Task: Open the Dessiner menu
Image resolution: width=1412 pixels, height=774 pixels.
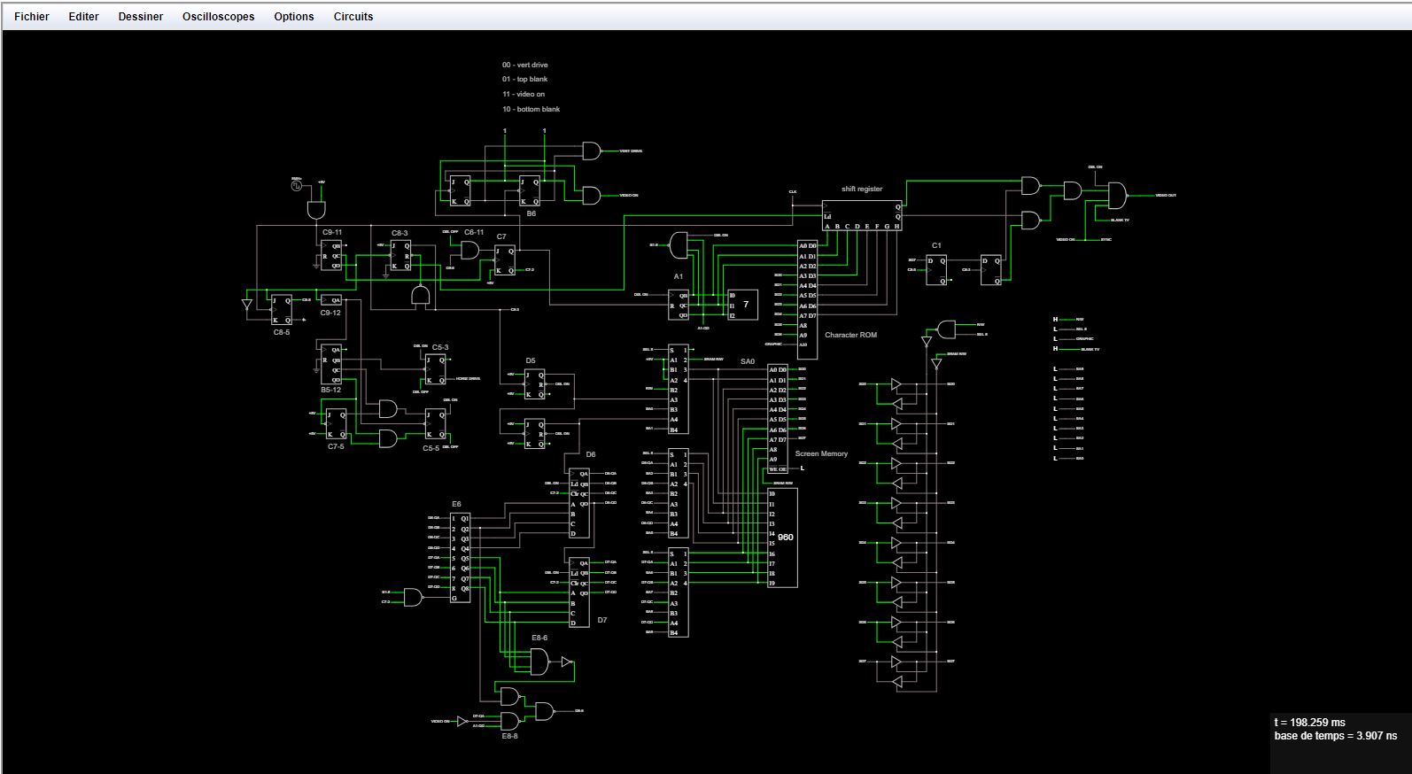Action: tap(141, 17)
